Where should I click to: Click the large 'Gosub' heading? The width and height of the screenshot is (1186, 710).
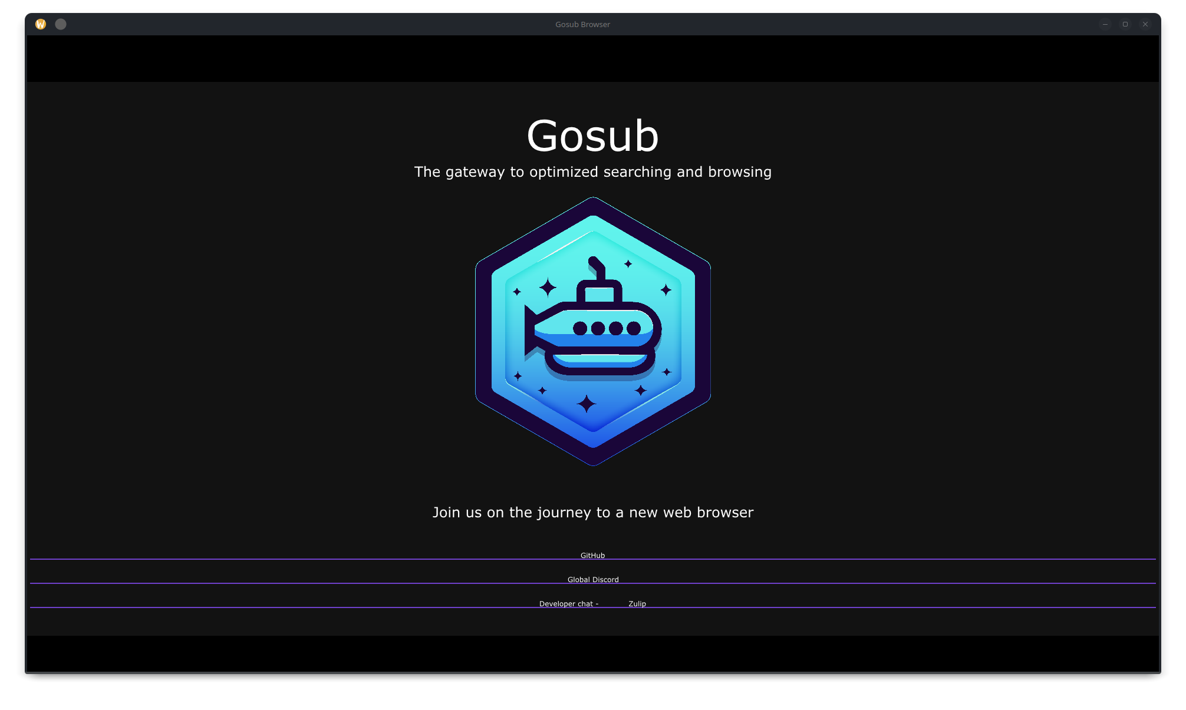[x=592, y=136]
